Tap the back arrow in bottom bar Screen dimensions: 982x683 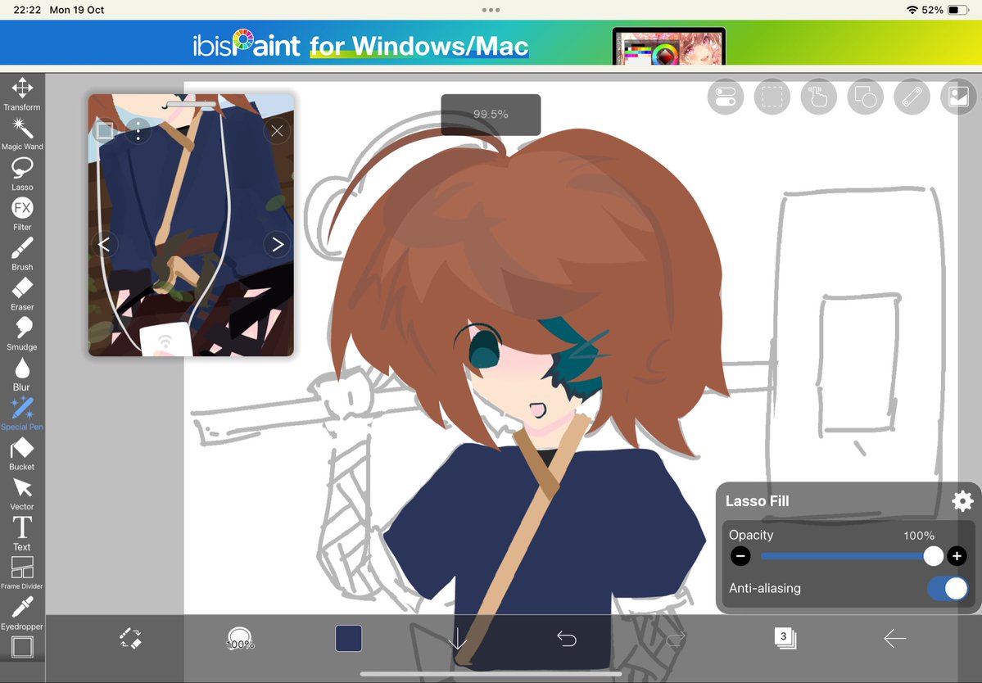(x=894, y=639)
